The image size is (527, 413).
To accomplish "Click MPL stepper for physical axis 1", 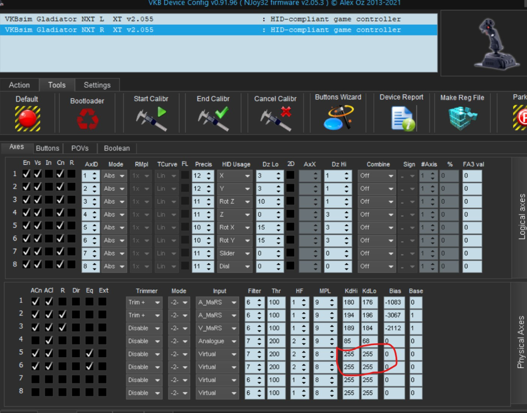I will pyautogui.click(x=332, y=302).
